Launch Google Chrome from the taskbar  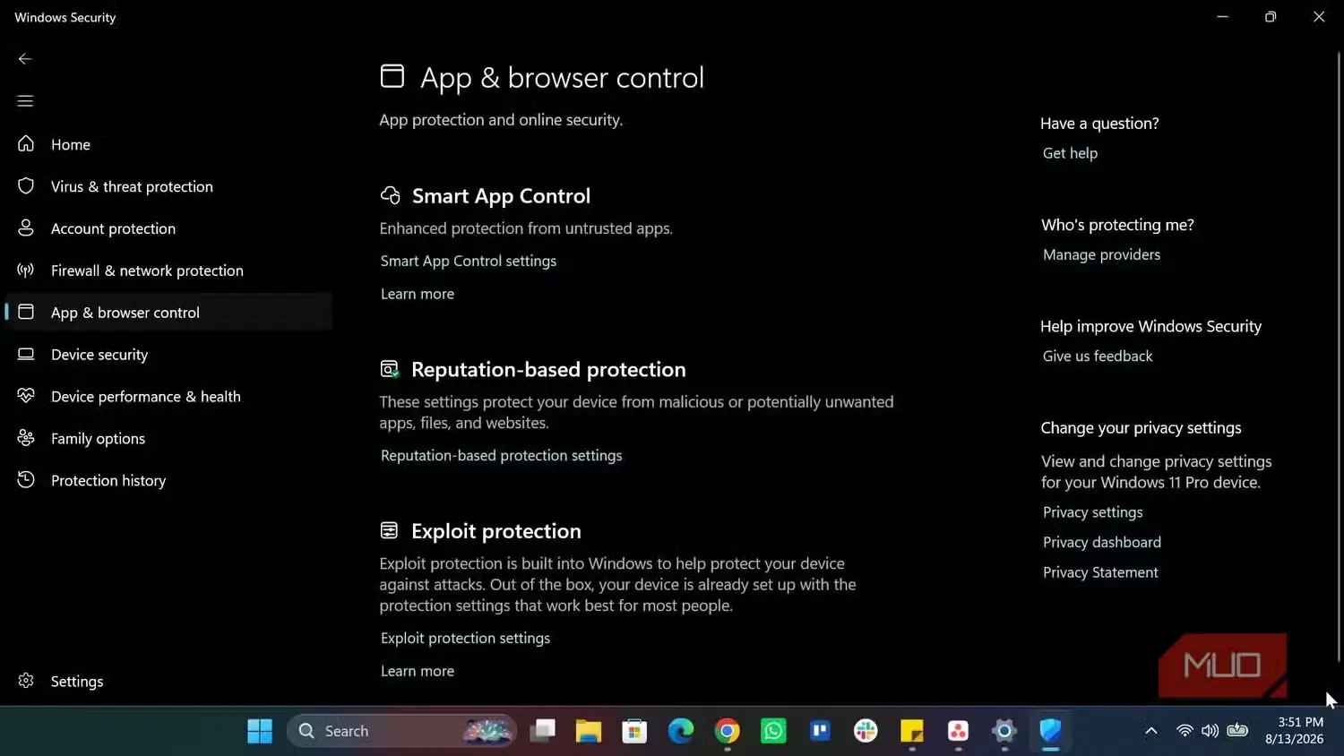pos(727,731)
